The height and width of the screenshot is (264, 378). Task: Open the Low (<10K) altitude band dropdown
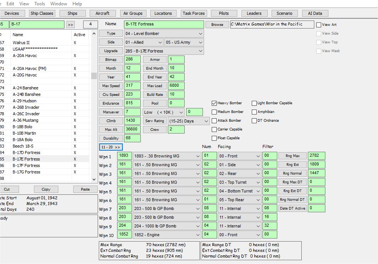(164, 112)
